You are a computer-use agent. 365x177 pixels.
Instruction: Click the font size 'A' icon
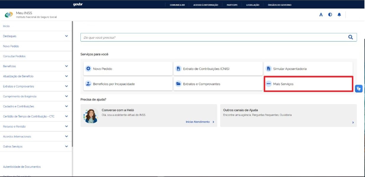coord(321,15)
